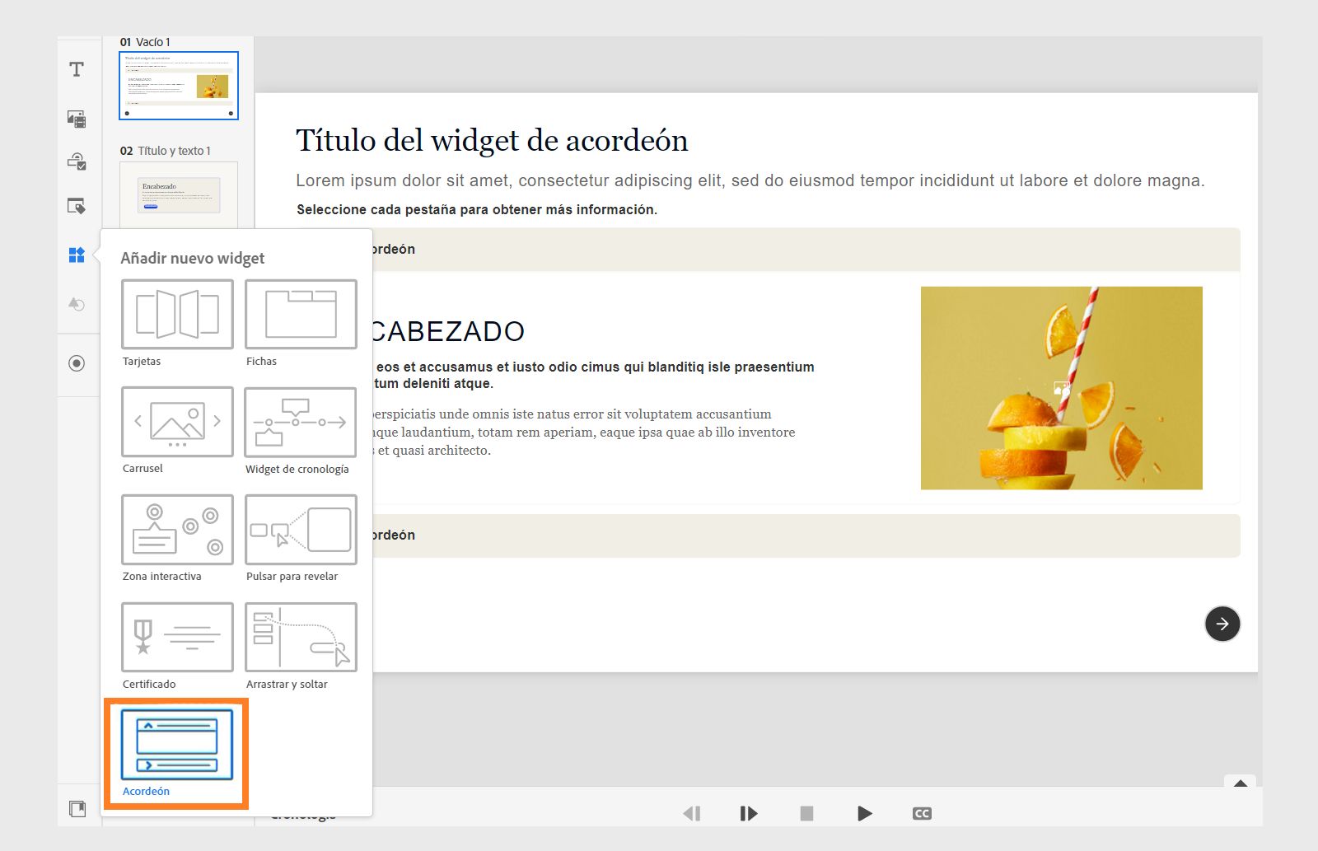
Task: Step forward with play-from-here control
Action: [748, 814]
